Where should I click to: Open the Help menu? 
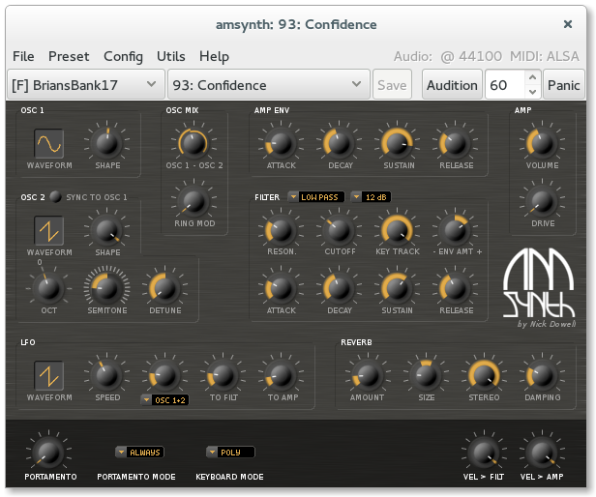point(214,56)
